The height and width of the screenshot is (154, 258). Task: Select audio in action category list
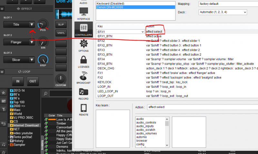pyautogui.click(x=140, y=119)
